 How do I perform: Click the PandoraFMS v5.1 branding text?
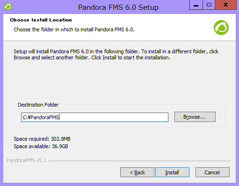coord(27,160)
